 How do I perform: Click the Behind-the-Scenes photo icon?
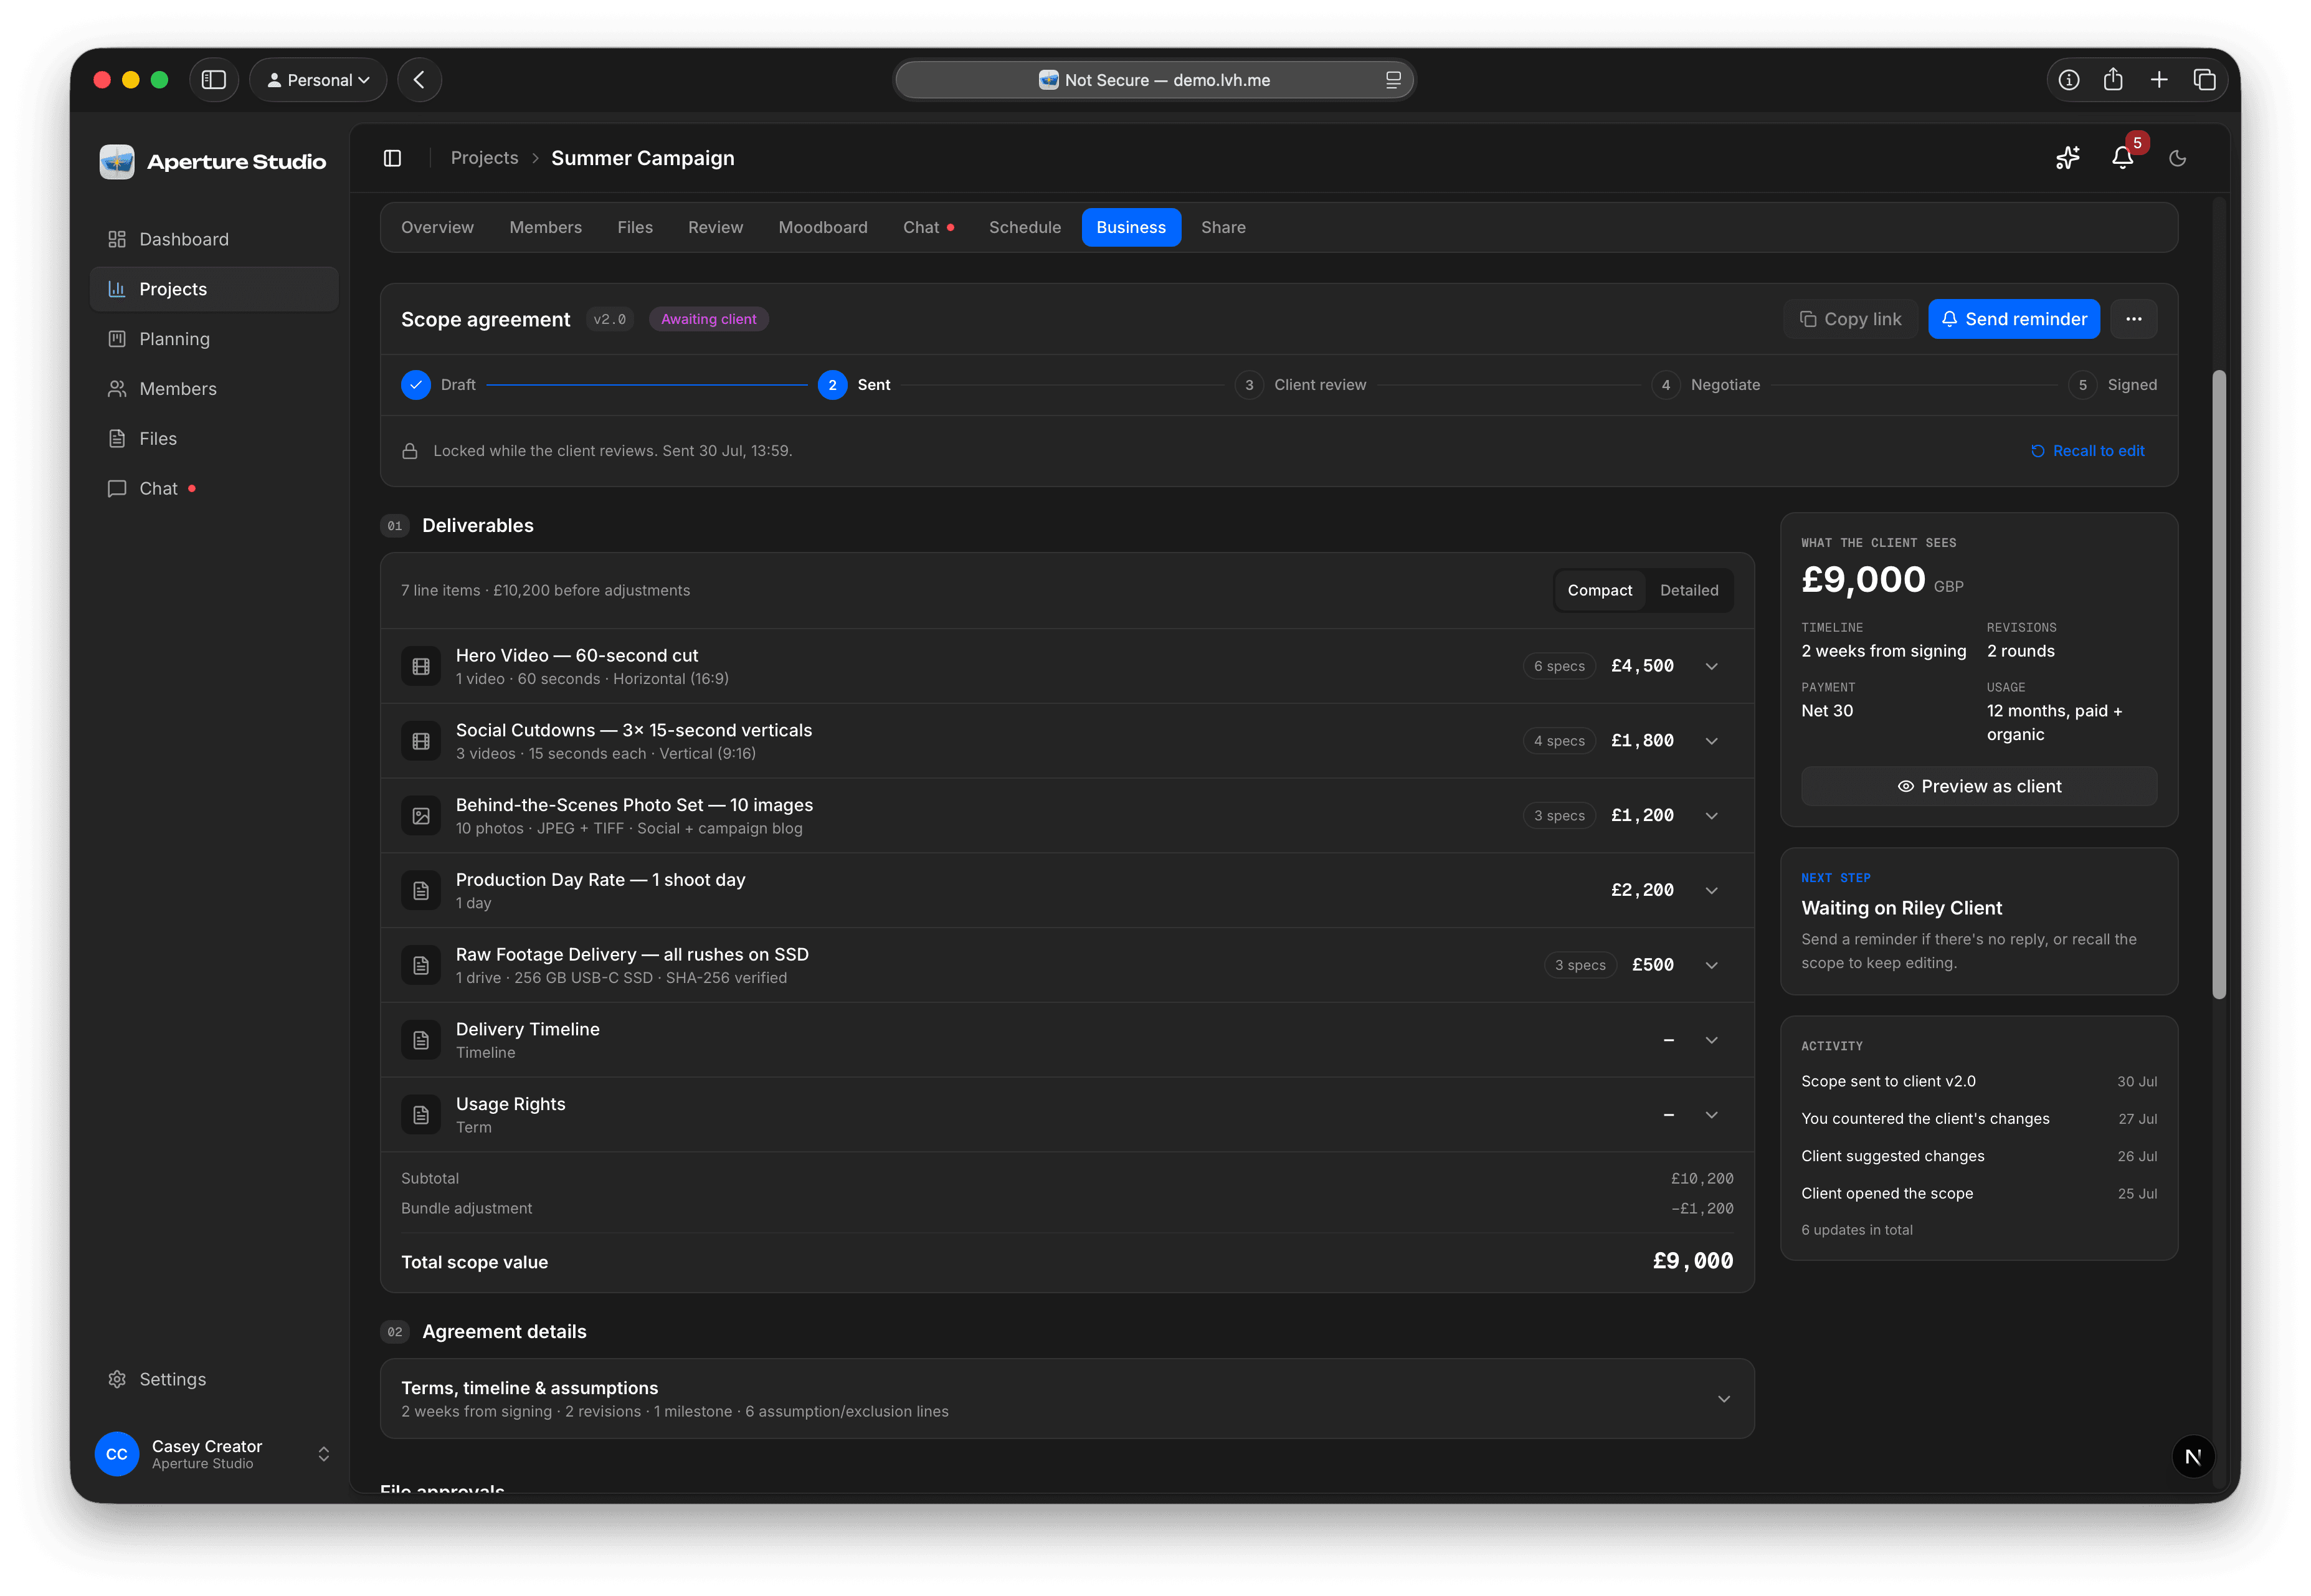click(x=421, y=816)
